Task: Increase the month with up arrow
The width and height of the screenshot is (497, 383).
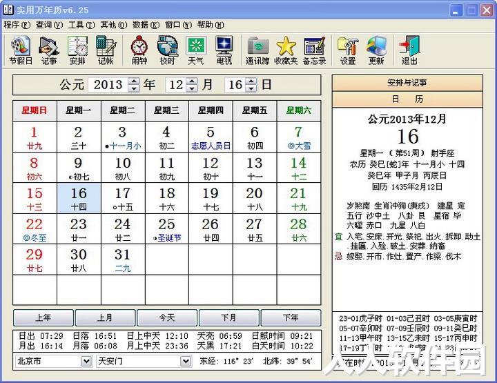Action: click(x=192, y=81)
